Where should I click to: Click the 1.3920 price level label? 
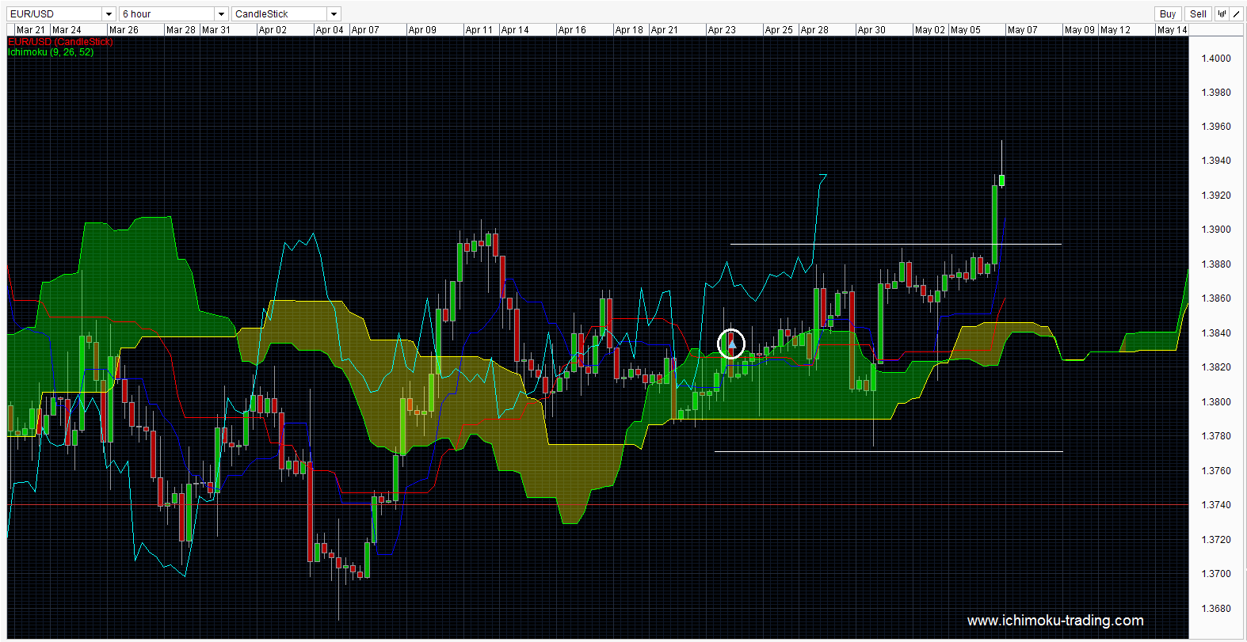point(1216,195)
